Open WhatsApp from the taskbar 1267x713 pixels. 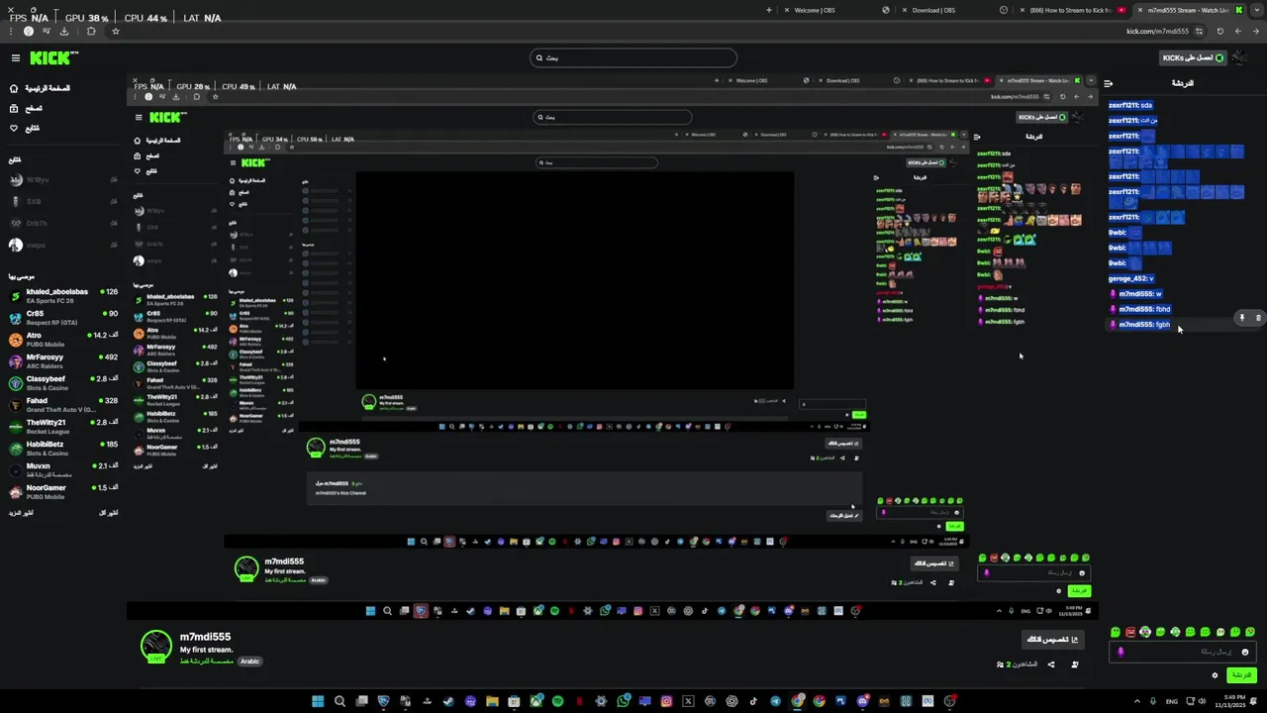[x=623, y=701]
